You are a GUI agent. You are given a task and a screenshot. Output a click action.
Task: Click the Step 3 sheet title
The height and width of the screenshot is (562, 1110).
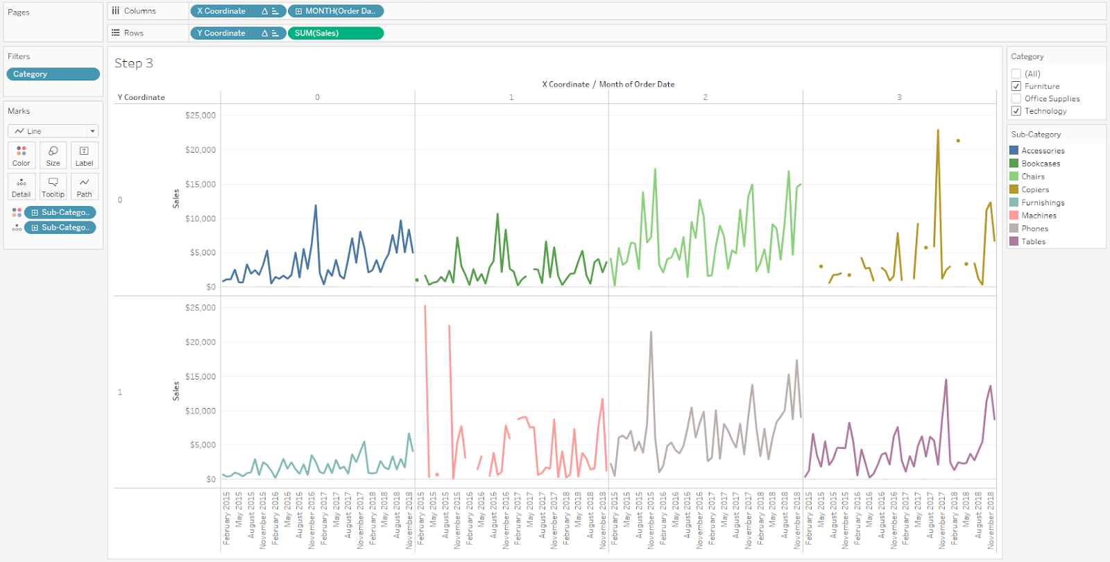pyautogui.click(x=134, y=63)
